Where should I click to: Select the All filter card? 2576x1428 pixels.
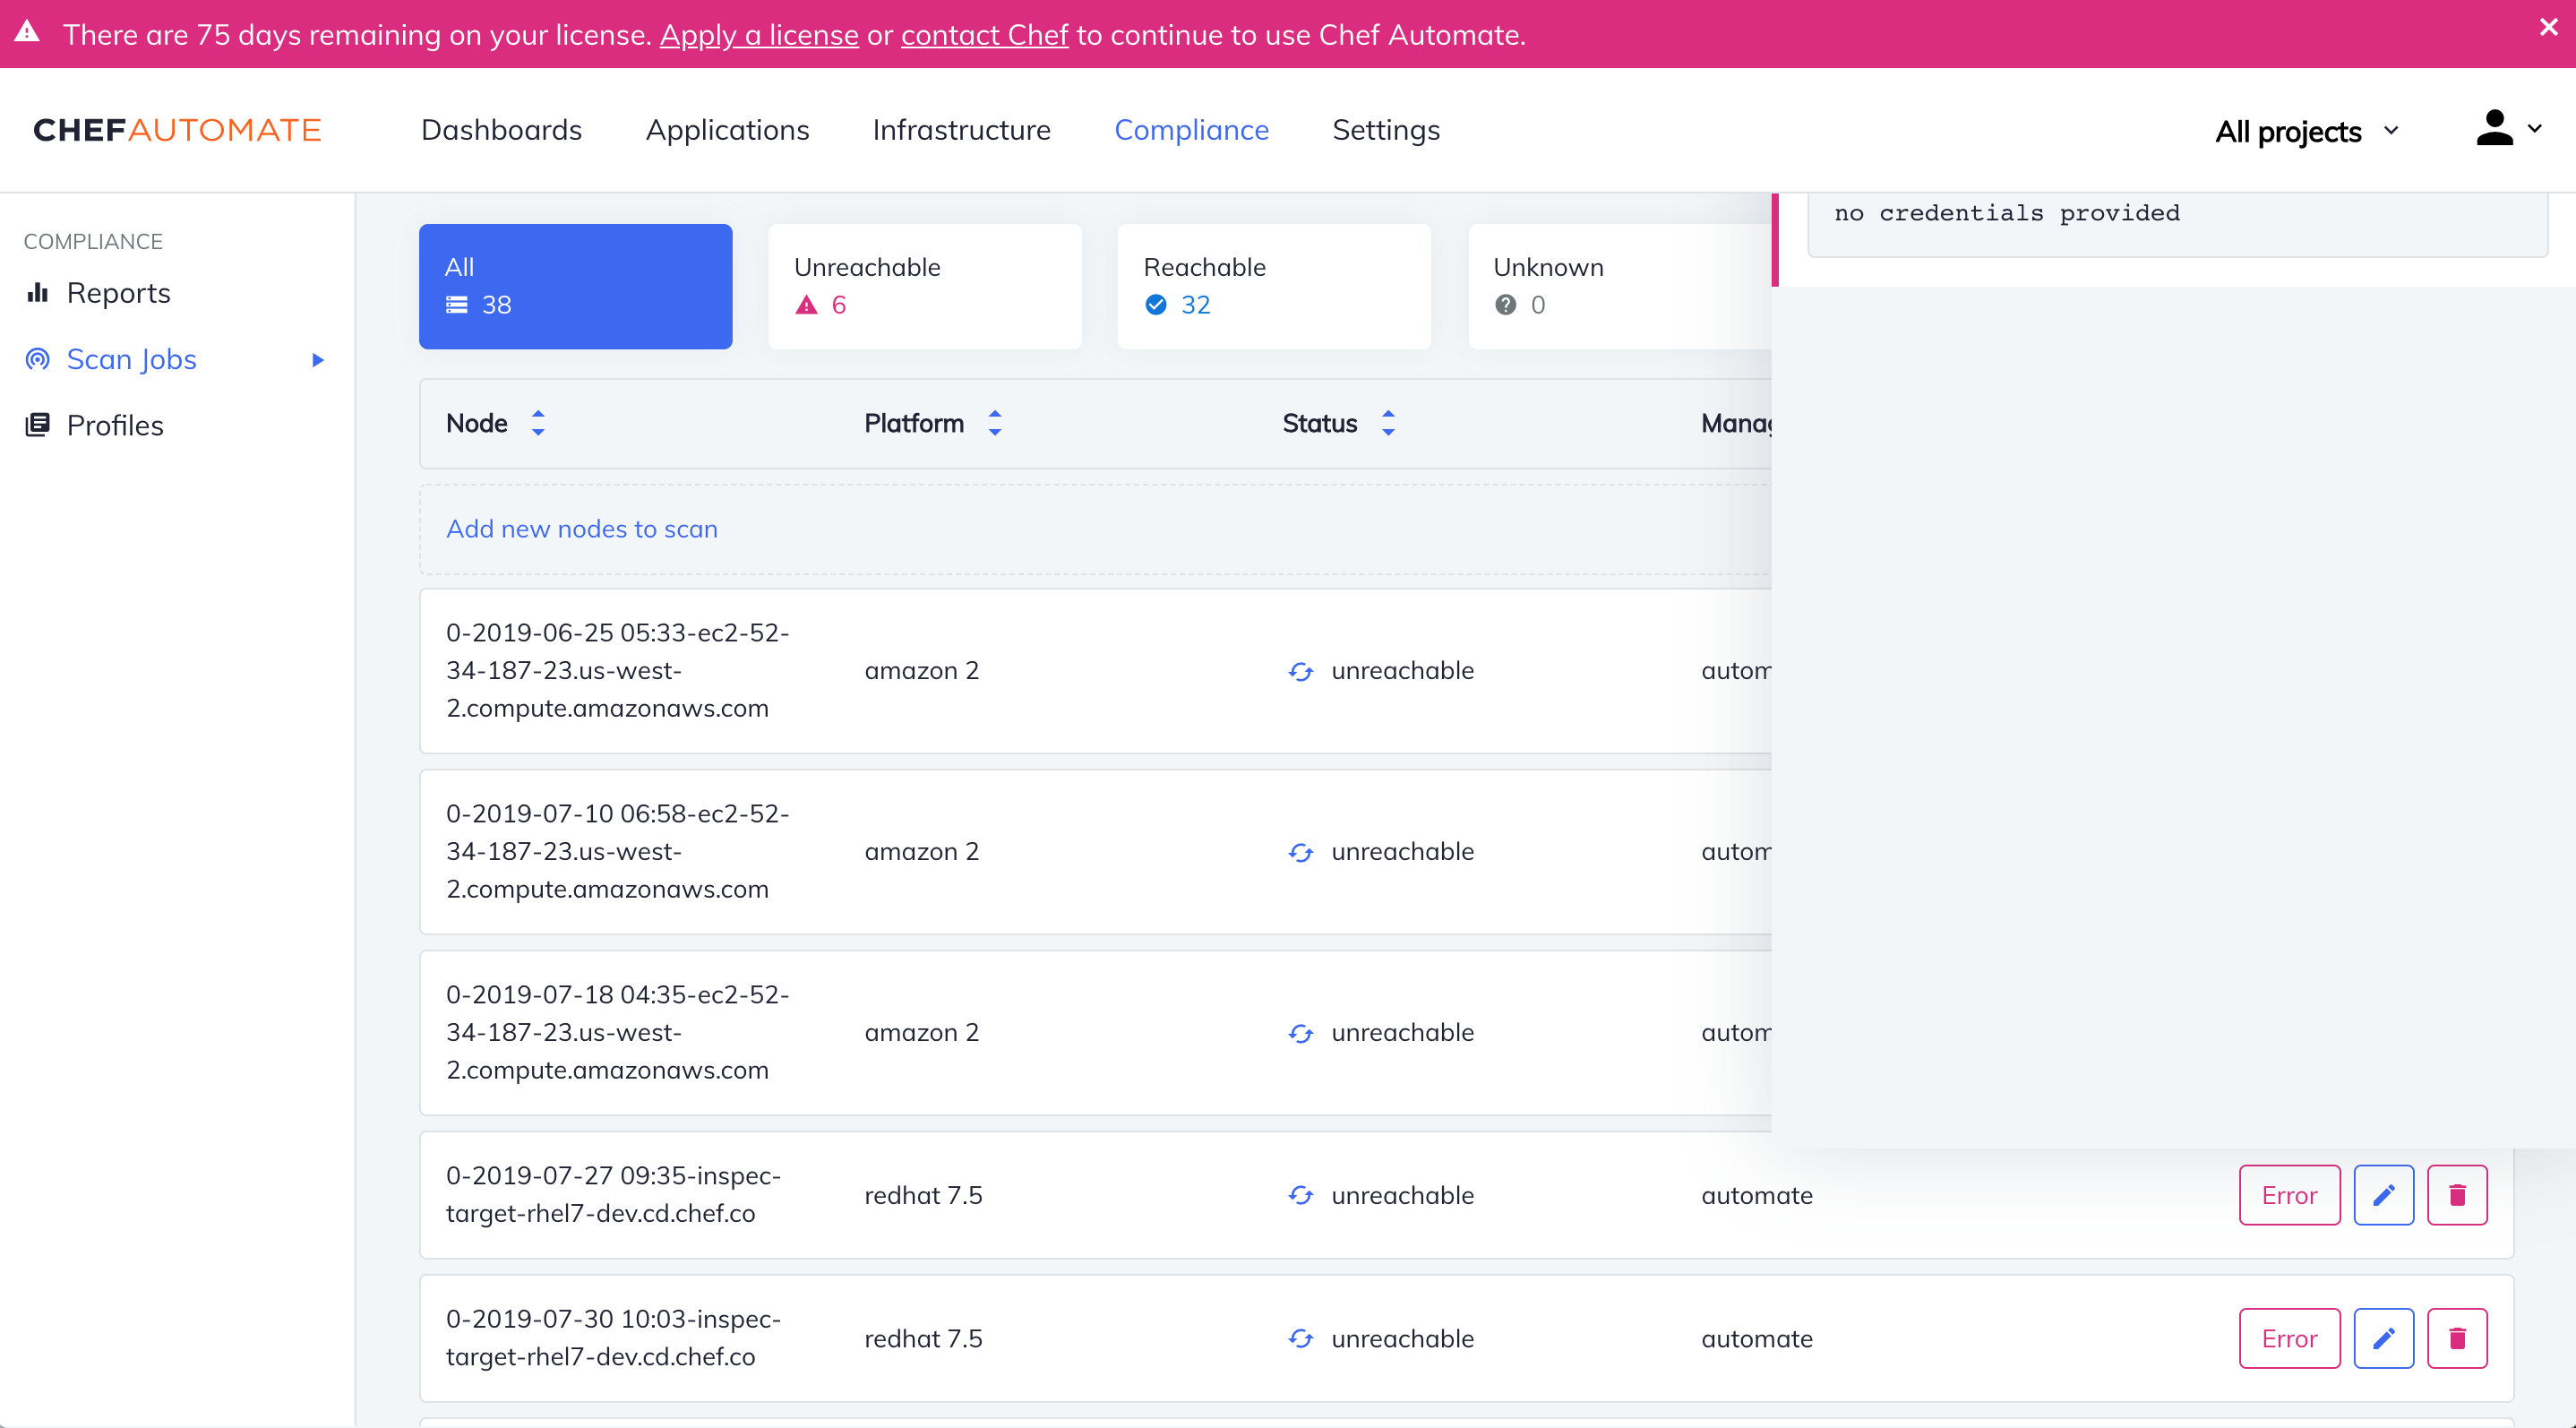click(575, 286)
